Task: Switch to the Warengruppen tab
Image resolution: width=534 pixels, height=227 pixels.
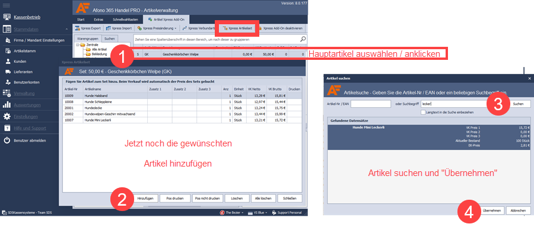Action: click(88, 39)
